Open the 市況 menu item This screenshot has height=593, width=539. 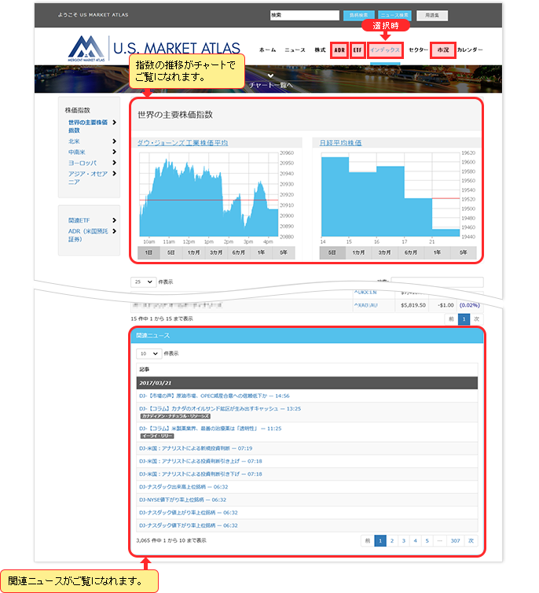click(443, 50)
